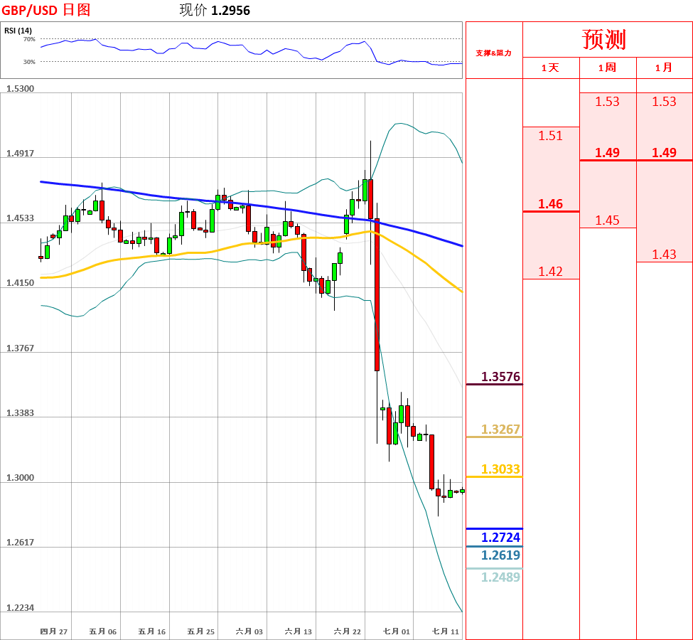Select the 30% RSI level label

point(29,62)
